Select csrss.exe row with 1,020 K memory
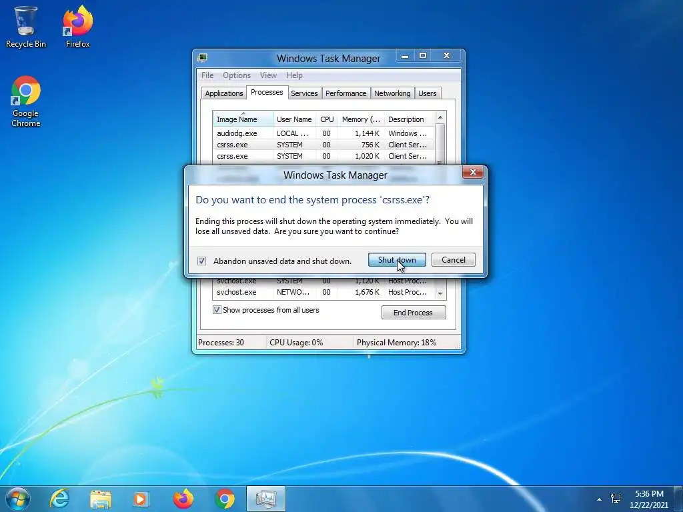Image resolution: width=683 pixels, height=512 pixels. click(x=323, y=156)
